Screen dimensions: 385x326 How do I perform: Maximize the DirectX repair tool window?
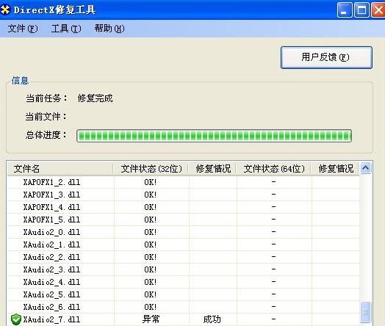[x=361, y=10]
